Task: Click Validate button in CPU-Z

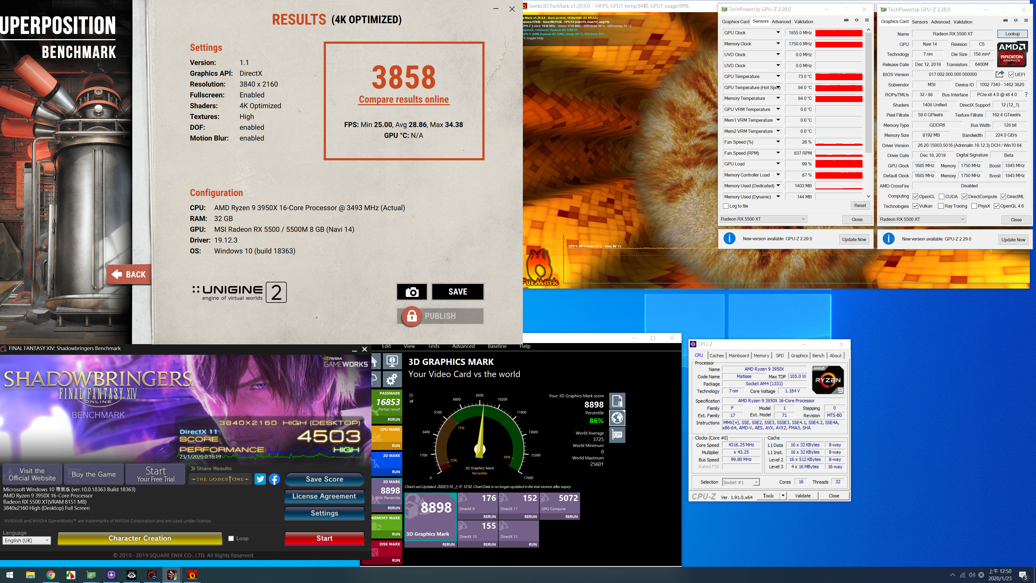Action: tap(803, 496)
